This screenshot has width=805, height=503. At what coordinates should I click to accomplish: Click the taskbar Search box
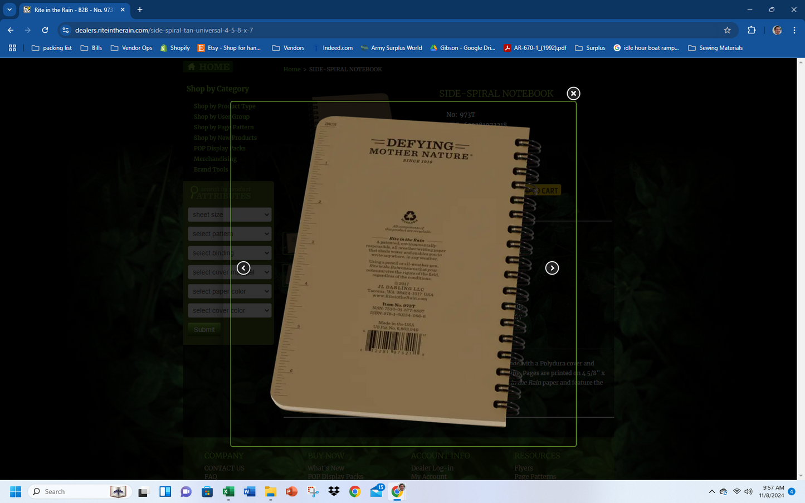(80, 491)
